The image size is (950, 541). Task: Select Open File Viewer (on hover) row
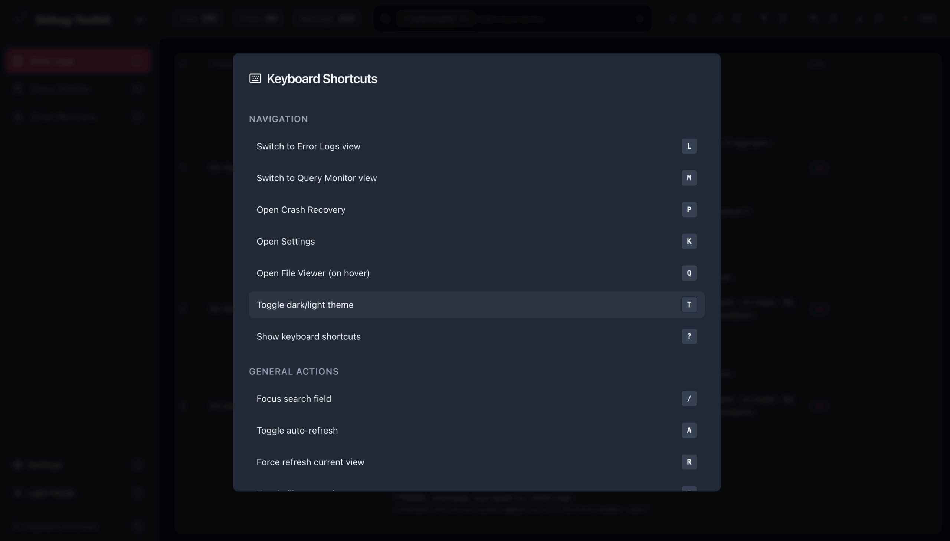313,273
